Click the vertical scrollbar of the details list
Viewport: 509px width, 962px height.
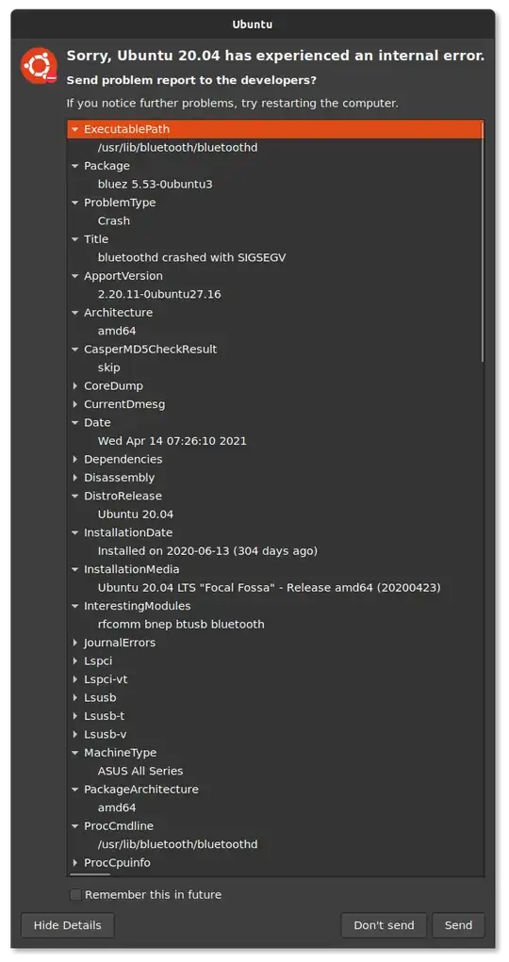(x=483, y=242)
